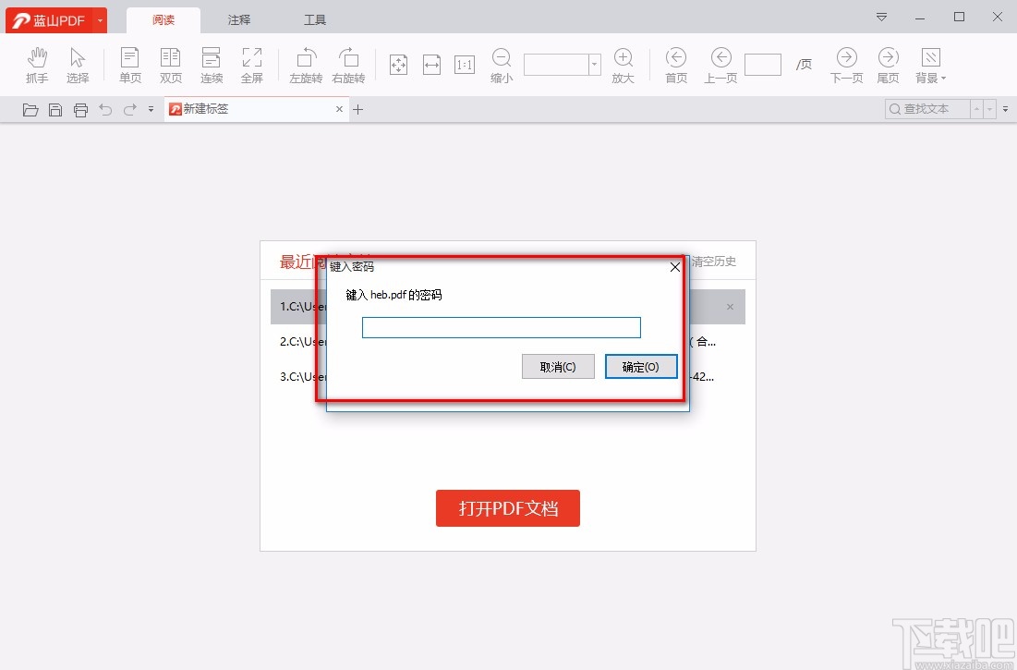Zoom out with 缩小 button
1017x670 pixels.
[x=502, y=65]
